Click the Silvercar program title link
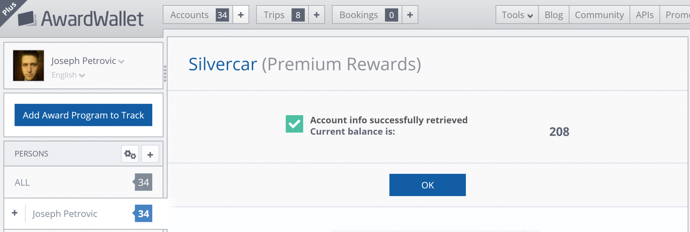The height and width of the screenshot is (232, 690). pos(222,64)
